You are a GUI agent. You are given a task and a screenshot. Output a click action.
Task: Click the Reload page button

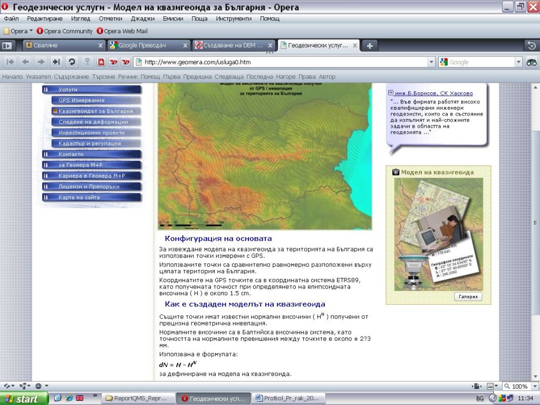pos(72,62)
